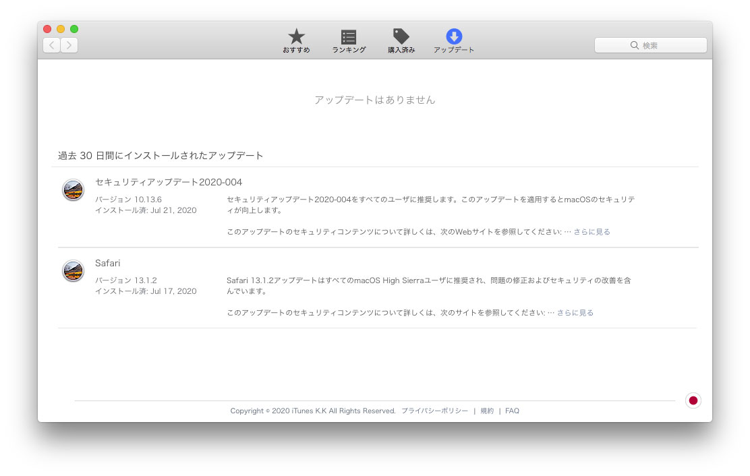This screenshot has height=476, width=750.
Task: Click the バージョン 10.13.6 text
Action: coord(128,200)
